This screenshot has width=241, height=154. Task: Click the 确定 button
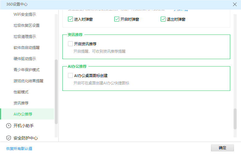222,148
